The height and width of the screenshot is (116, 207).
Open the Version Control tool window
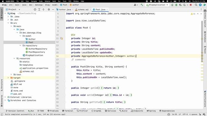point(15,111)
